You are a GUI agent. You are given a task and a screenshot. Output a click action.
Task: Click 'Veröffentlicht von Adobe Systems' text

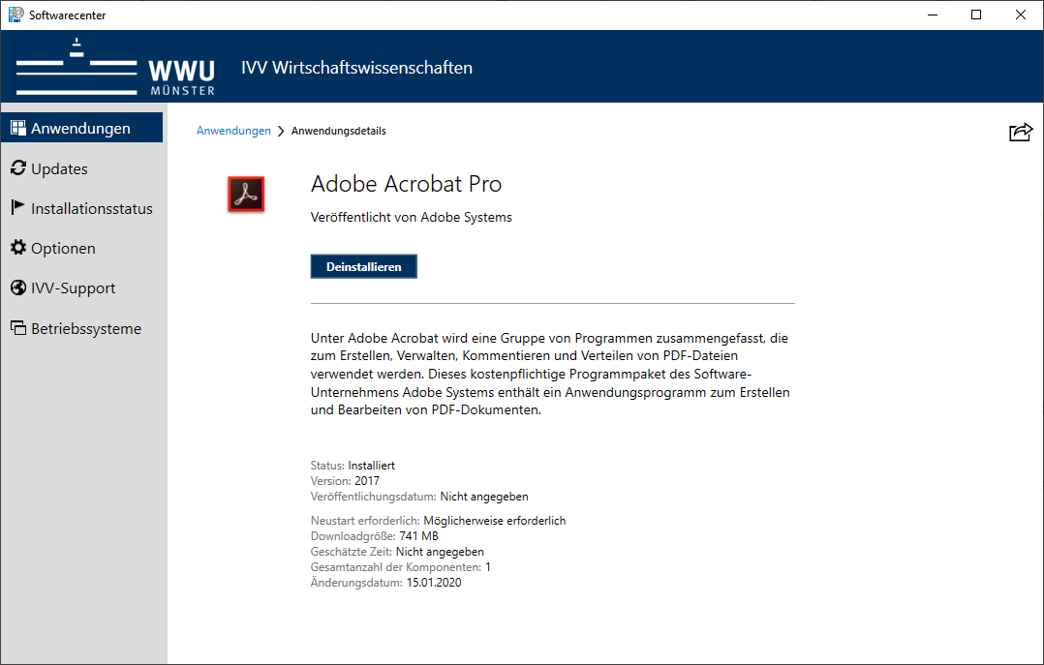pos(411,217)
